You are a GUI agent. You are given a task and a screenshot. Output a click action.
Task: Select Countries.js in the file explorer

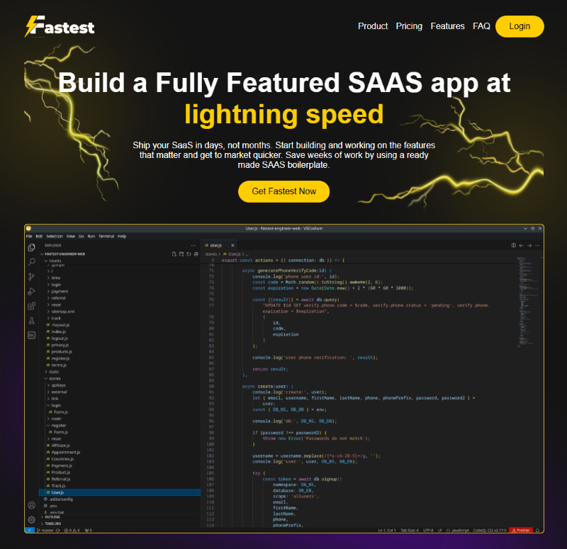62,458
